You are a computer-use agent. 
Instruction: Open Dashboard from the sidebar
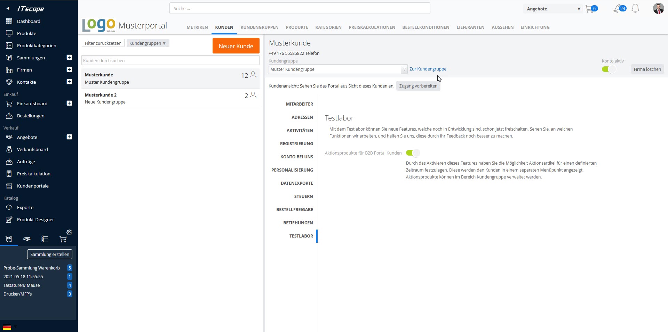29,21
